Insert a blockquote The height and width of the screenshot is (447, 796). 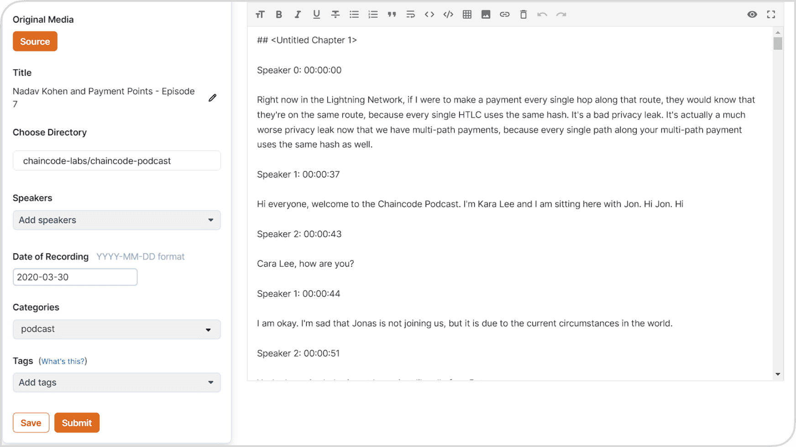(392, 14)
